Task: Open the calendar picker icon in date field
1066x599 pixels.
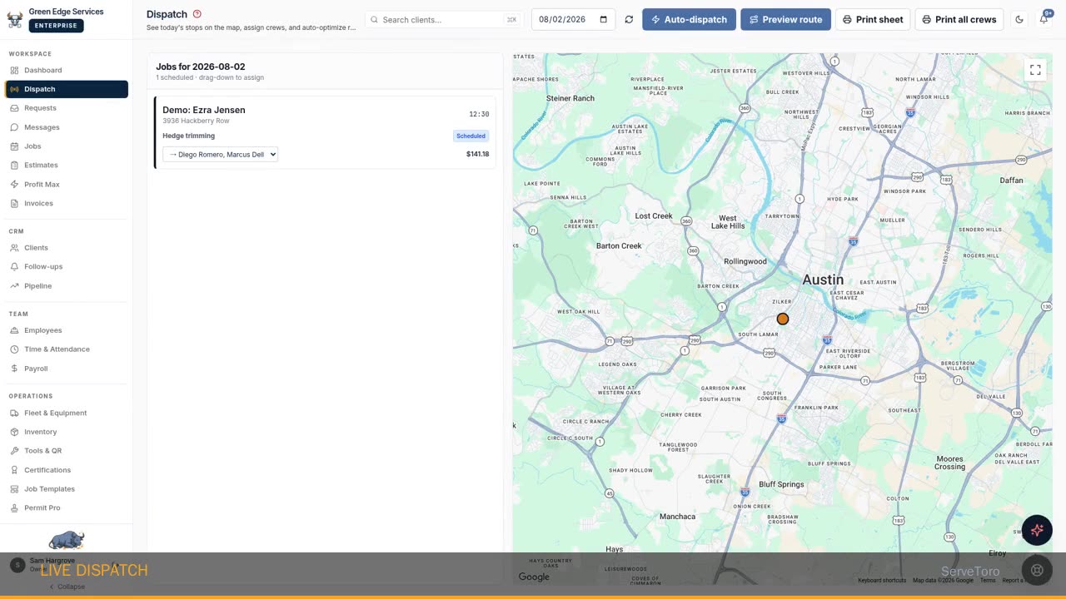Action: coord(604,19)
